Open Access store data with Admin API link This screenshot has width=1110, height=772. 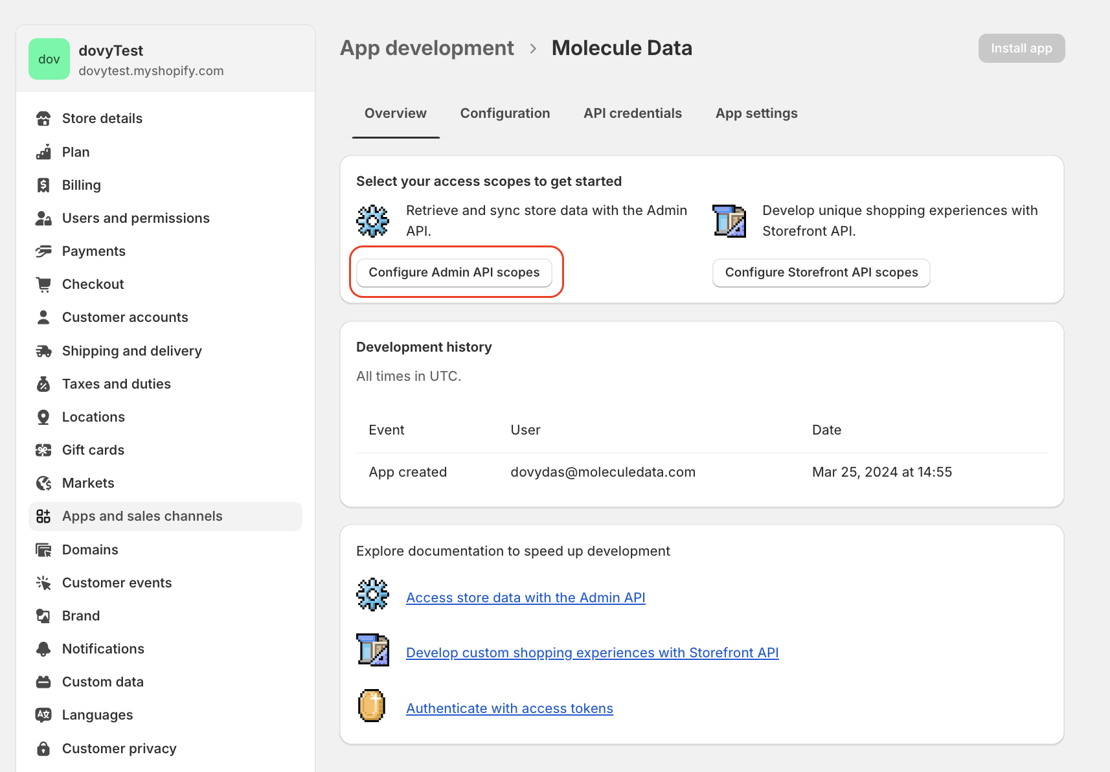pyautogui.click(x=525, y=598)
